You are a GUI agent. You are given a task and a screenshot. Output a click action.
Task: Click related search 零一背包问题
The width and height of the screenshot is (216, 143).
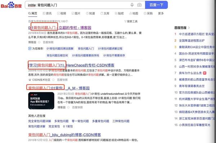click(80, 121)
